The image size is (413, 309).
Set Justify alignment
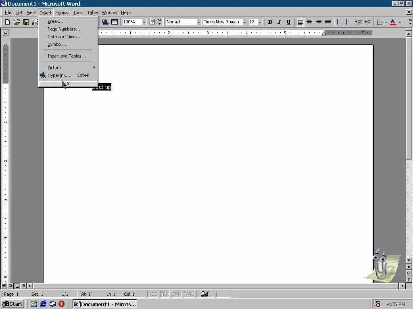[x=327, y=22]
